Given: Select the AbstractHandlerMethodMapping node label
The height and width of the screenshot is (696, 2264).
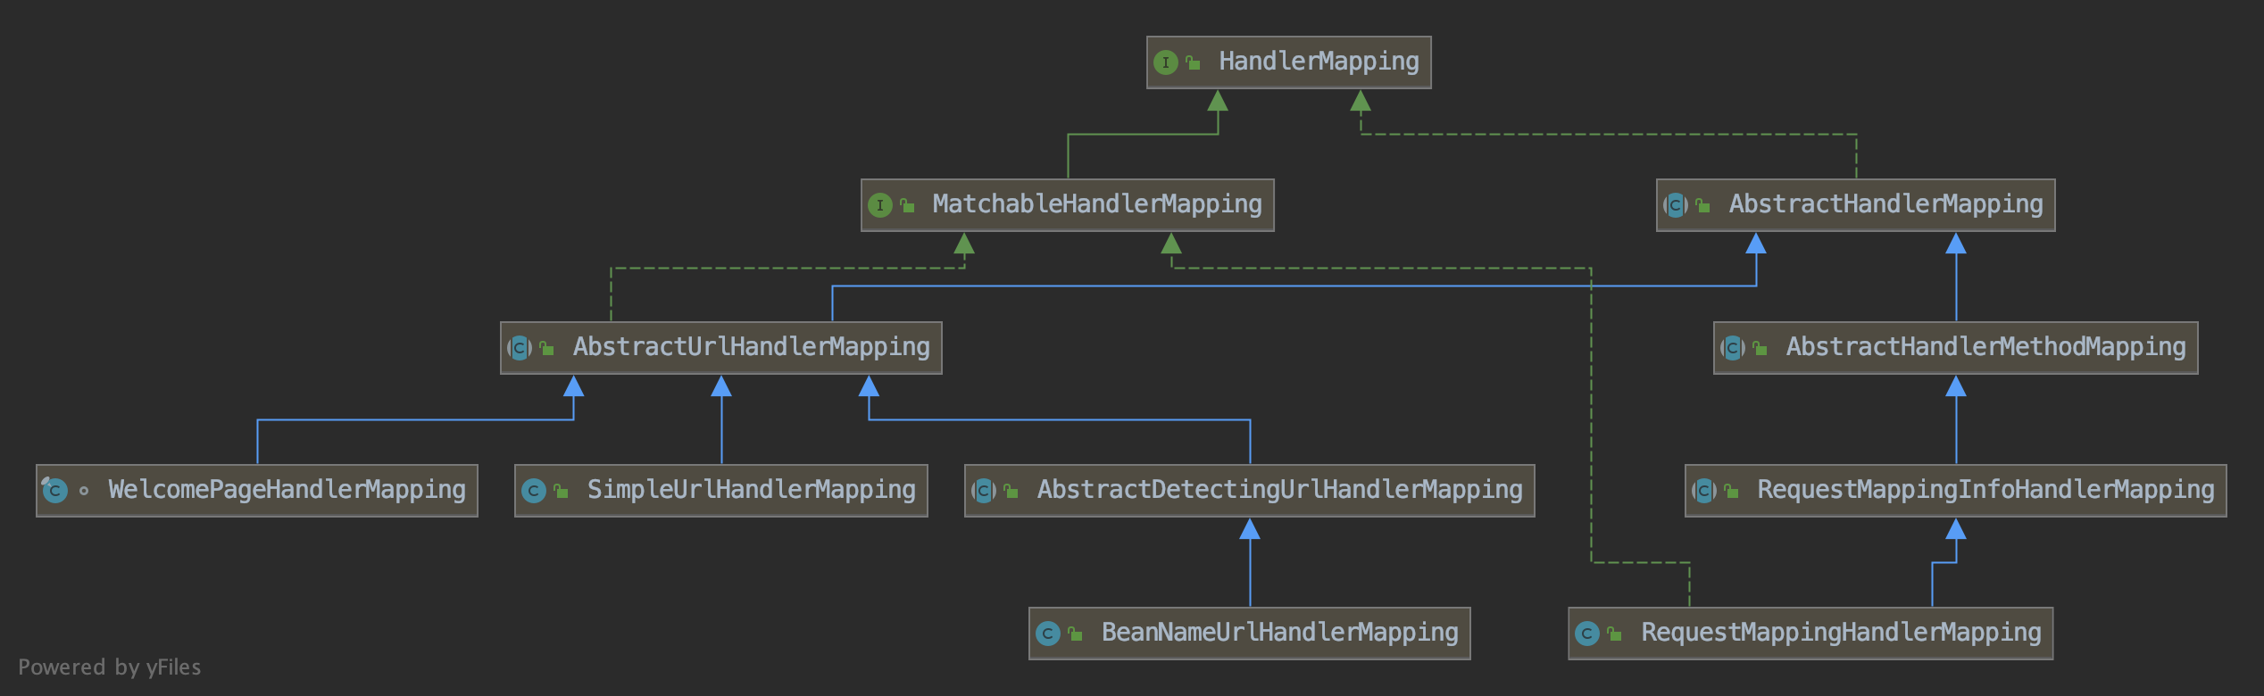Looking at the screenshot, I should pyautogui.click(x=1985, y=347).
